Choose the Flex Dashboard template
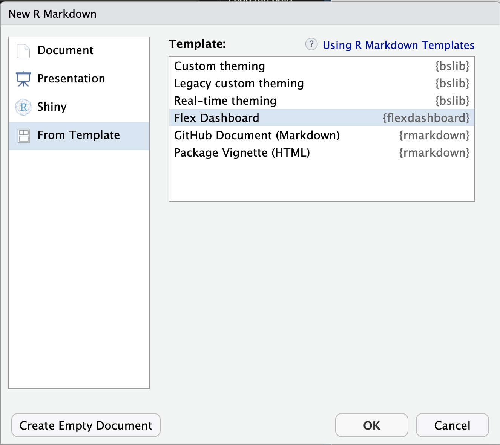 (x=322, y=118)
